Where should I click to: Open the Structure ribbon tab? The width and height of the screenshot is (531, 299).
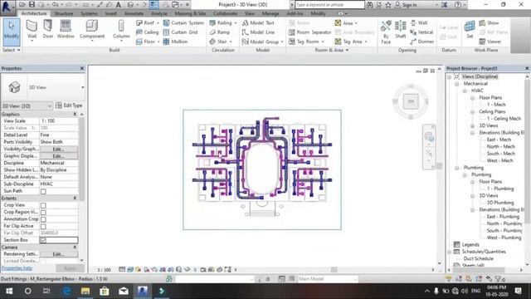pos(64,13)
